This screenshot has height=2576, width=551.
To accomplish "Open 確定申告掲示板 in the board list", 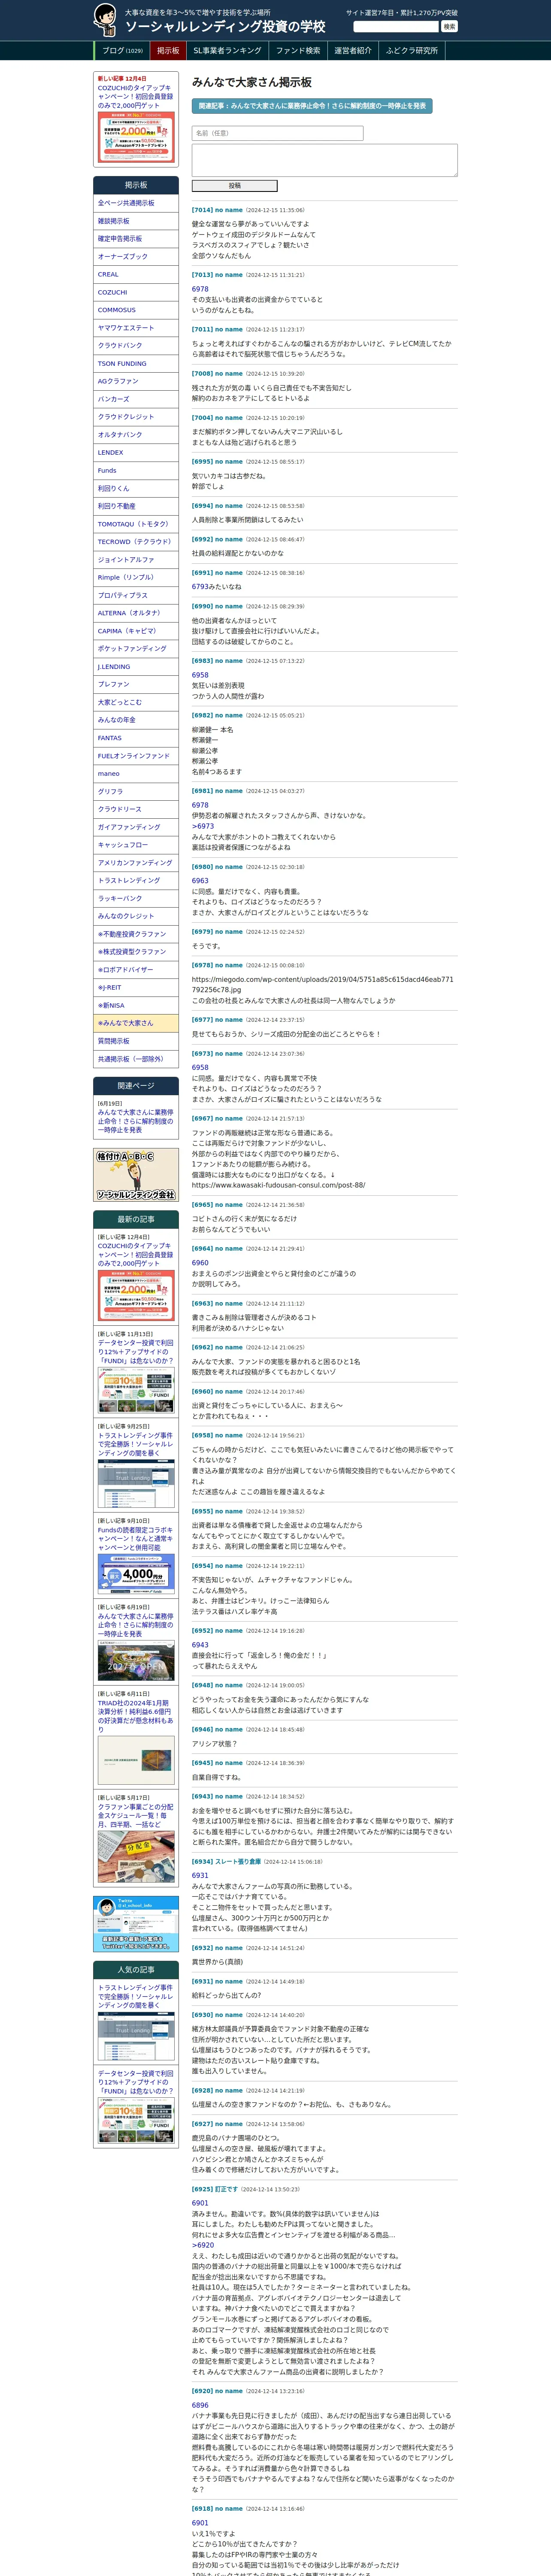I will pyautogui.click(x=136, y=239).
